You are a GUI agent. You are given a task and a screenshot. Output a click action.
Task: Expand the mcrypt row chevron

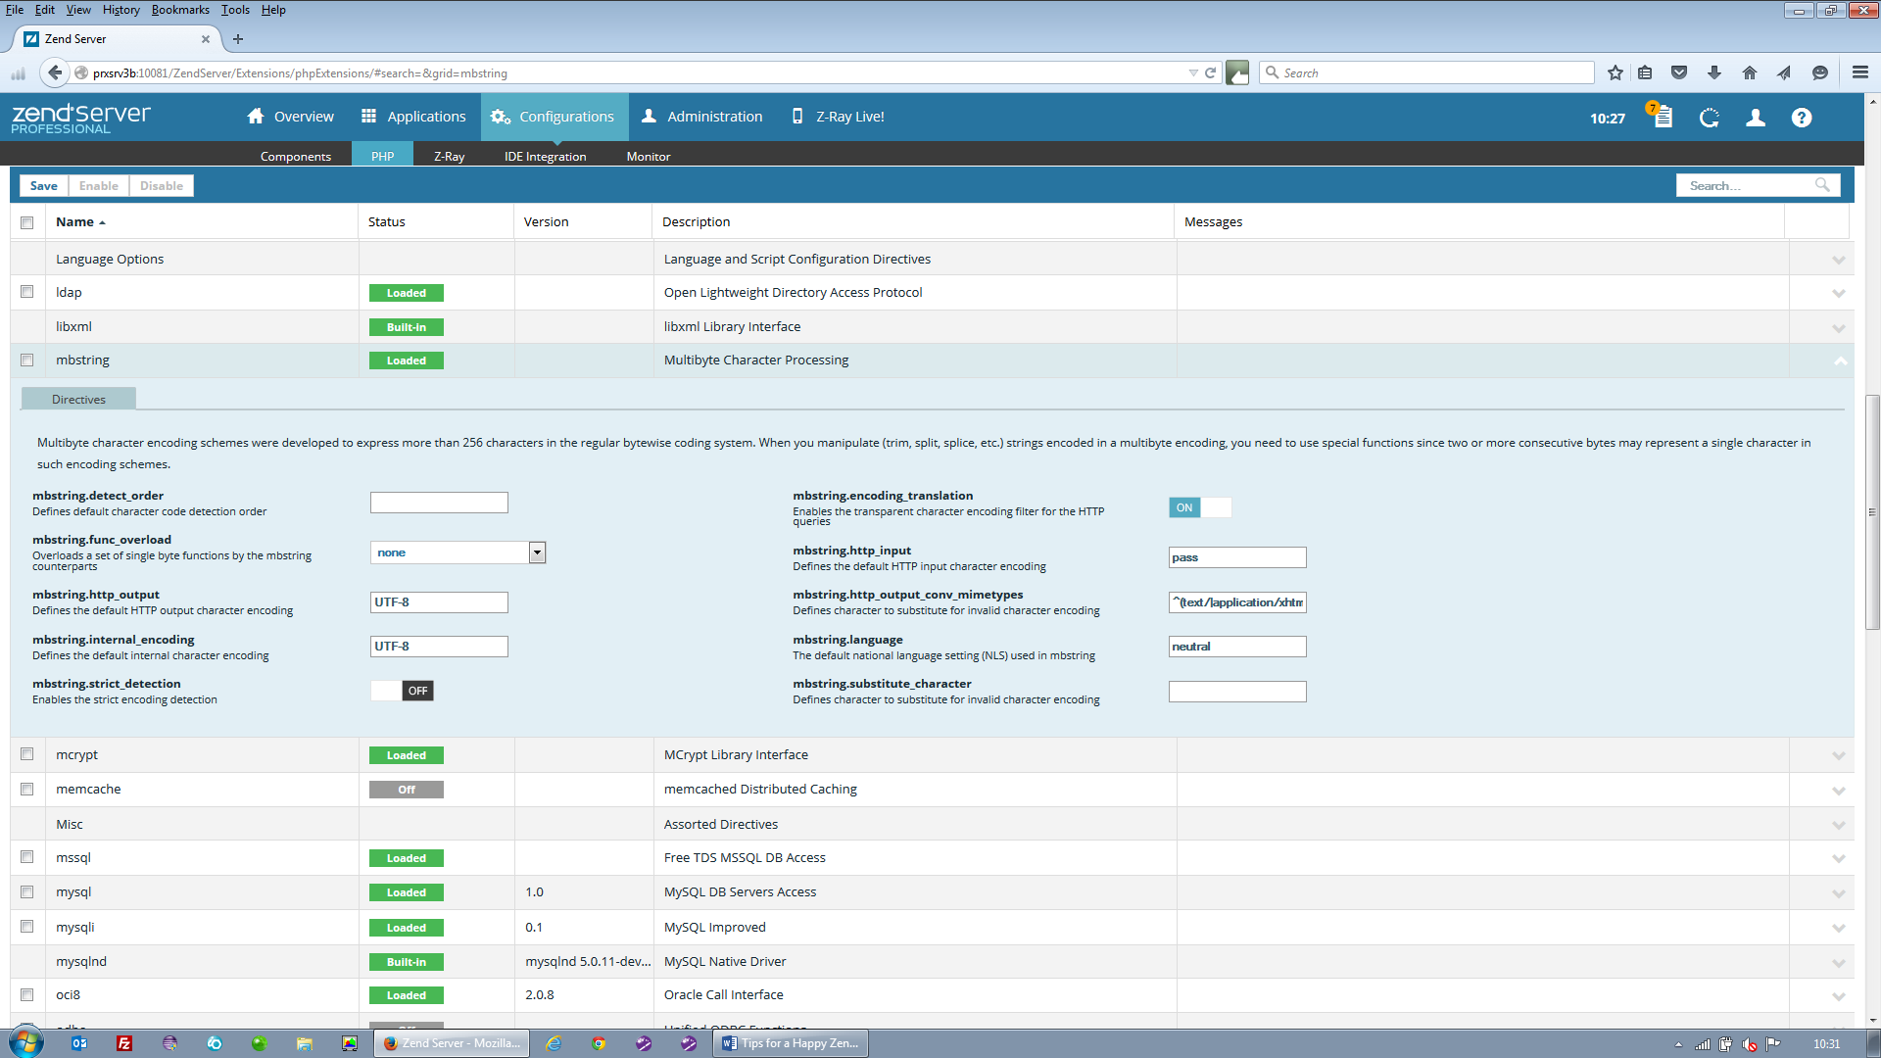1838,755
